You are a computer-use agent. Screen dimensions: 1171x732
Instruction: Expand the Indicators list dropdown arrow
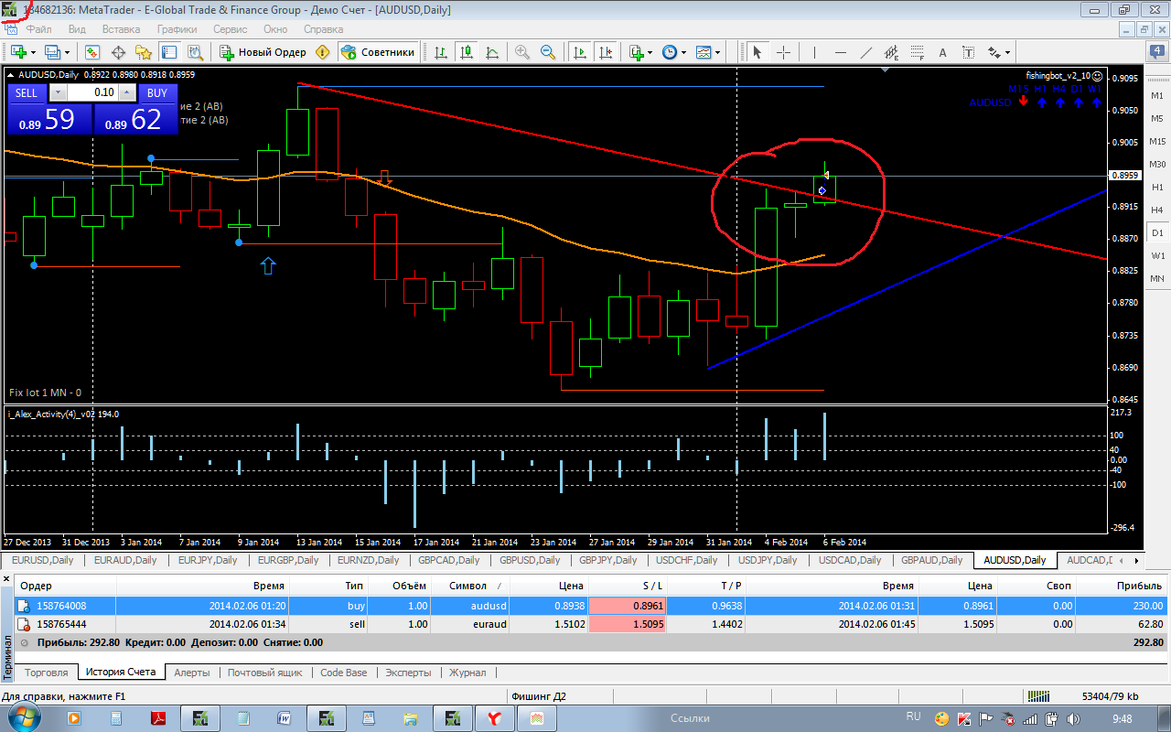(x=650, y=53)
